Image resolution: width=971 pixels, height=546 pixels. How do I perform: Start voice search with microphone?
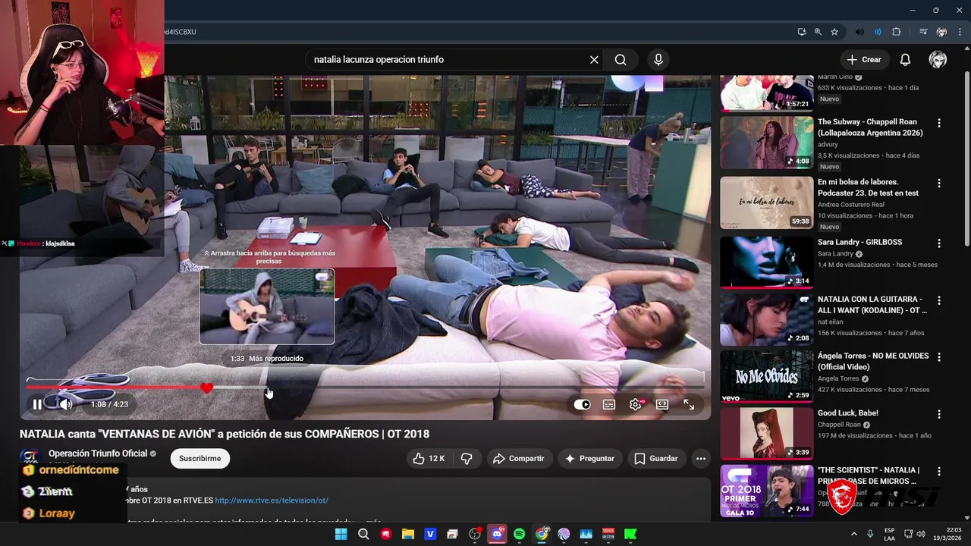[x=658, y=60]
